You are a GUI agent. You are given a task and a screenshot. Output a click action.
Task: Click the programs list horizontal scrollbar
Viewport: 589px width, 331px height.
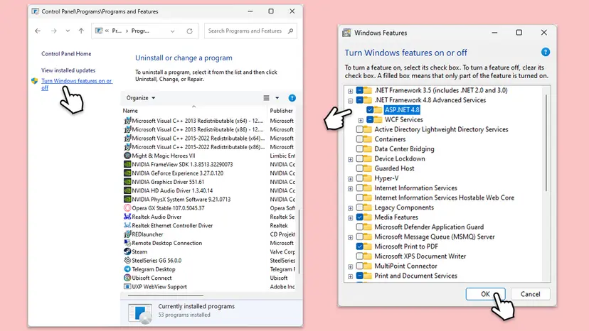pos(166,295)
